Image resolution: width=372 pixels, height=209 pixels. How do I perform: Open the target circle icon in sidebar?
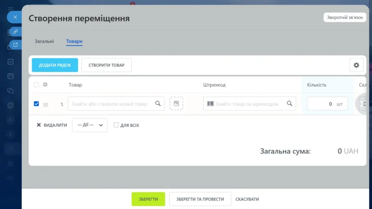point(11,105)
